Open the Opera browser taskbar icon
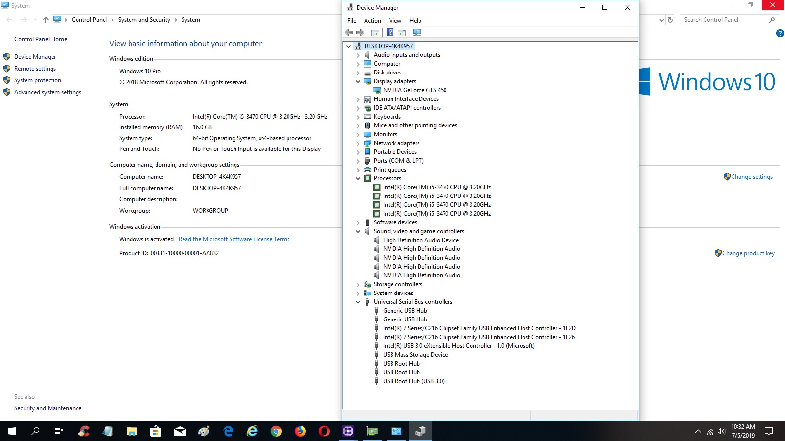The width and height of the screenshot is (785, 441). [x=324, y=431]
